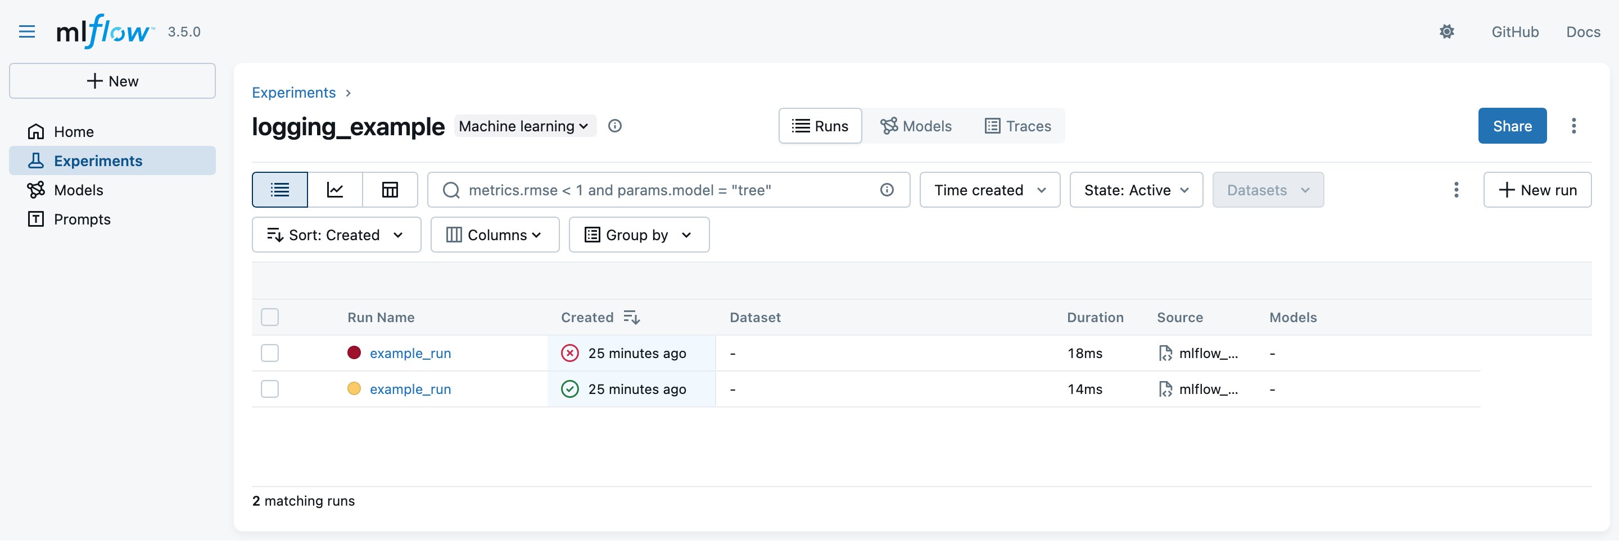
Task: Select all runs with the header checkbox
Action: pyautogui.click(x=270, y=318)
